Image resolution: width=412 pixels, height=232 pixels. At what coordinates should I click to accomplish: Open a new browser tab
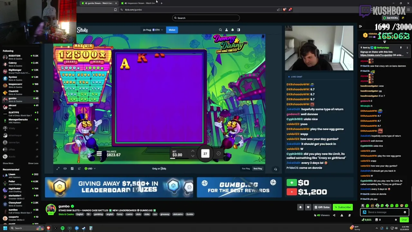click(x=162, y=3)
